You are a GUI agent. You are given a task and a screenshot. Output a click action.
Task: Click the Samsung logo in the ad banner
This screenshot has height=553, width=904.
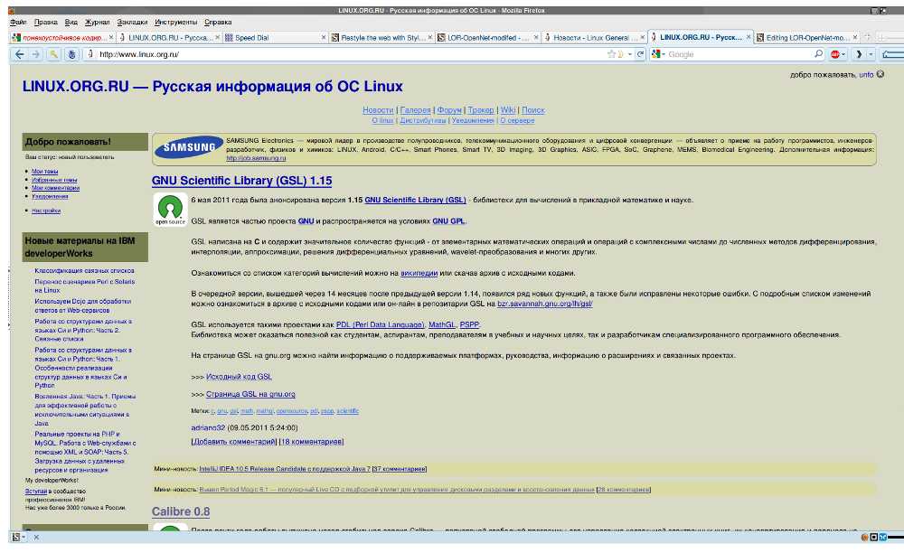click(190, 147)
